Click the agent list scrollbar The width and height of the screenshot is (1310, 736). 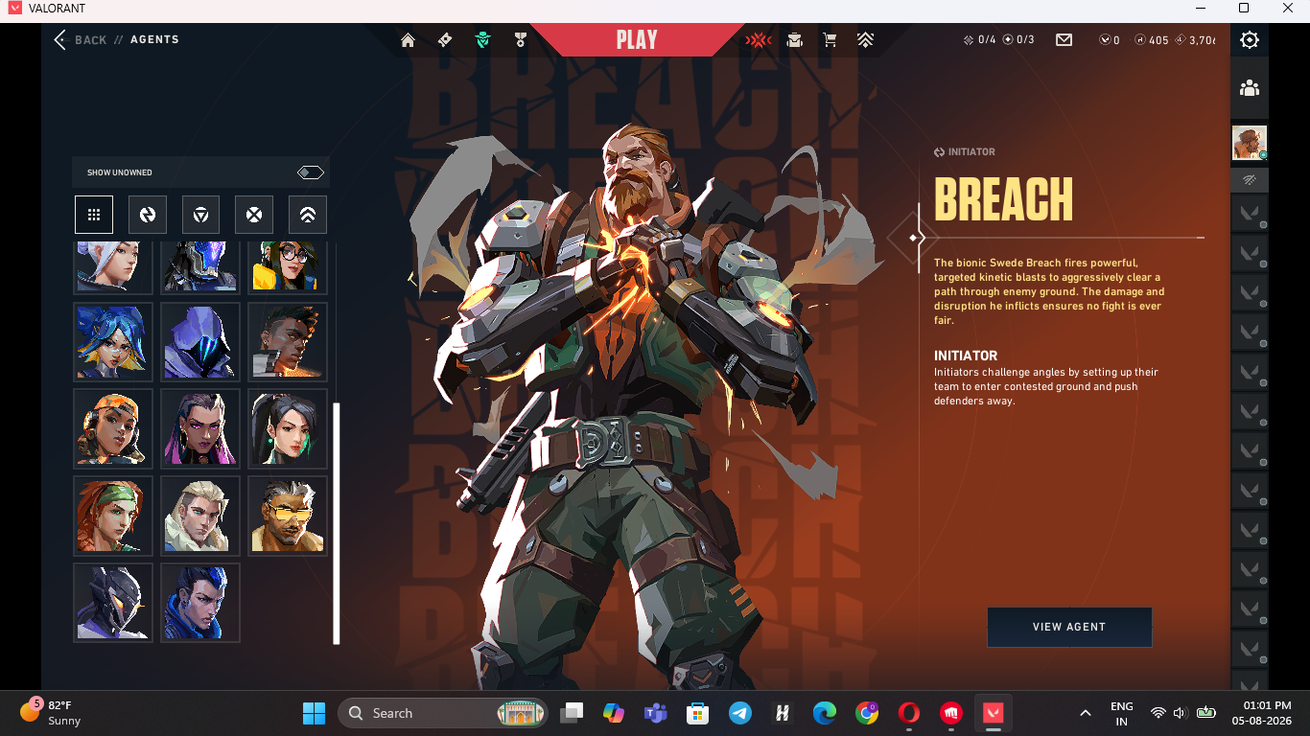click(337, 524)
